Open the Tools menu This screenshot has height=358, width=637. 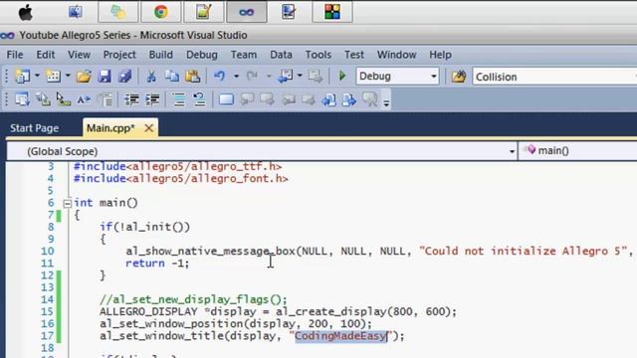(318, 55)
